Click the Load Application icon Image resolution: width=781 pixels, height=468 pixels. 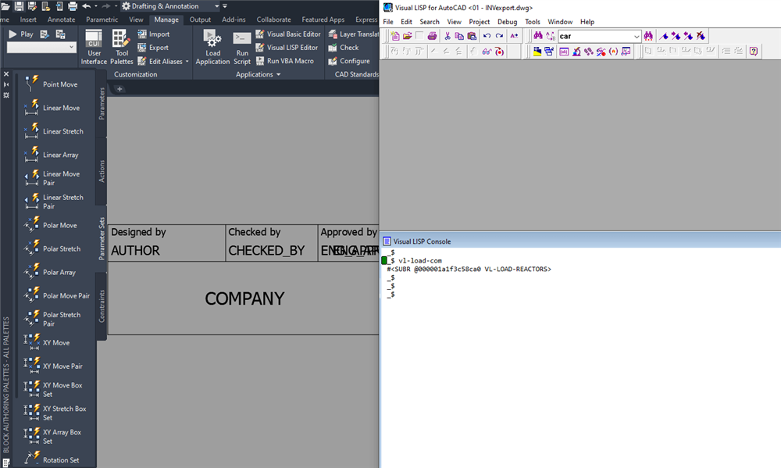click(212, 47)
